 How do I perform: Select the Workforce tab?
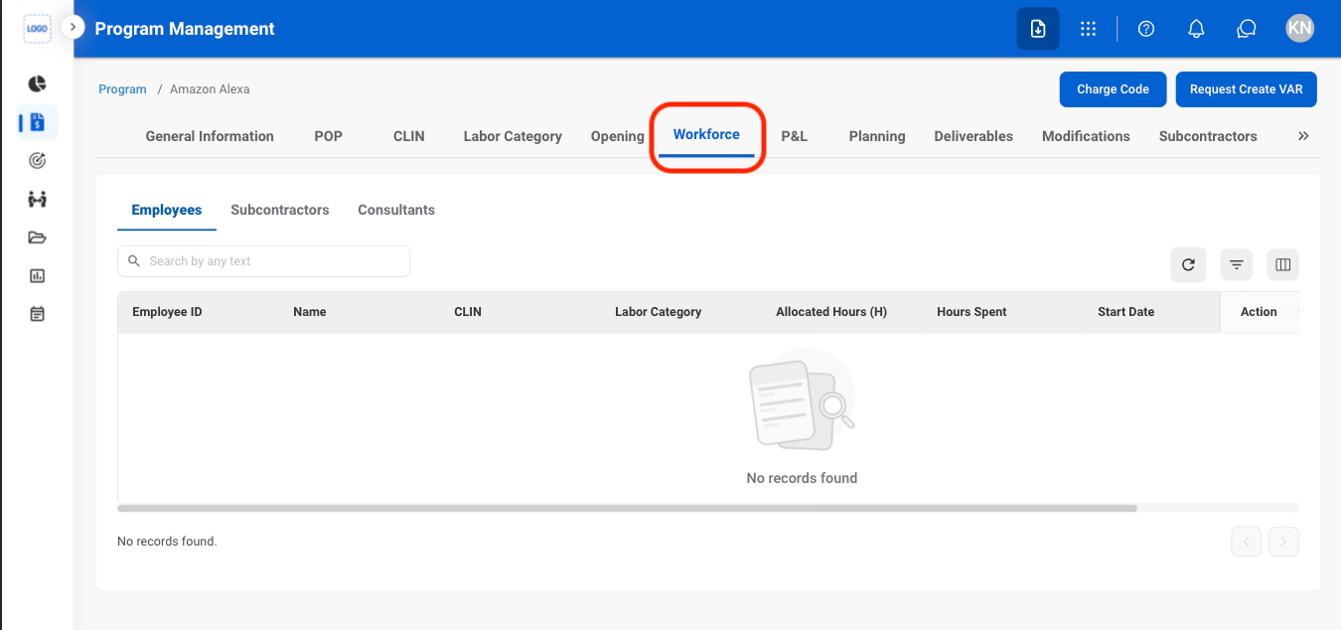pos(706,134)
